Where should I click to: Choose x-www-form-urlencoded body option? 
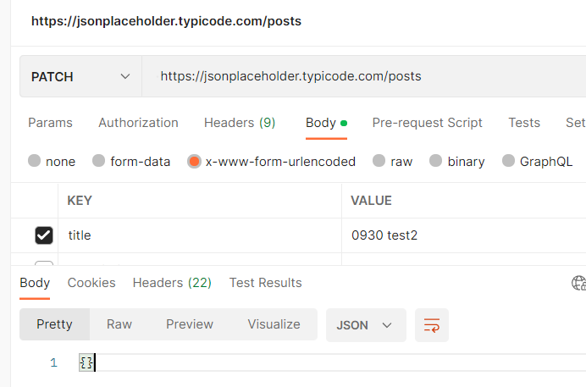(x=194, y=161)
